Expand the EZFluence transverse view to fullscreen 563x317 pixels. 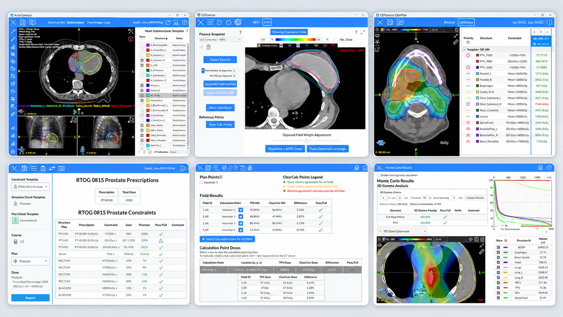(363, 32)
